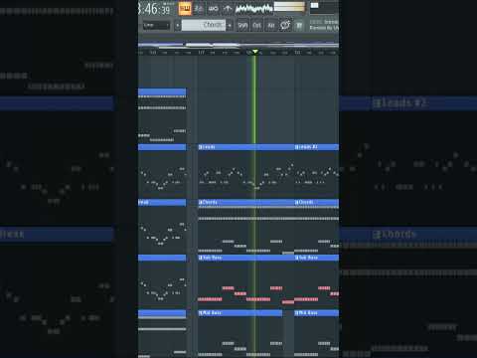Screen dimensions: 477x358
Task: Open the pattern selector showing Chords
Action: tap(204, 25)
